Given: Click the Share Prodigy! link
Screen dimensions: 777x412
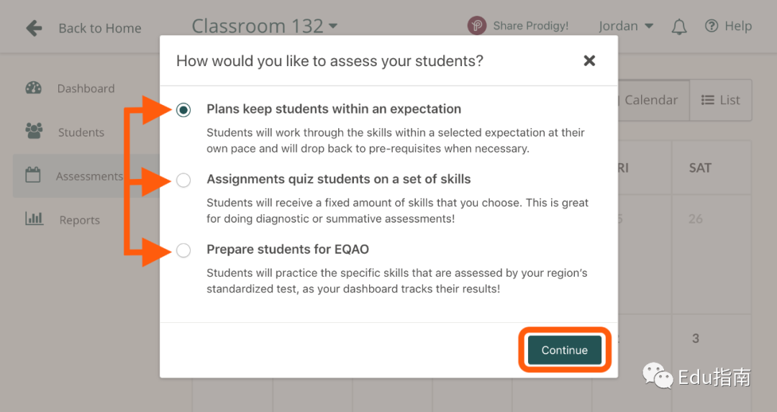Looking at the screenshot, I should coord(531,27).
